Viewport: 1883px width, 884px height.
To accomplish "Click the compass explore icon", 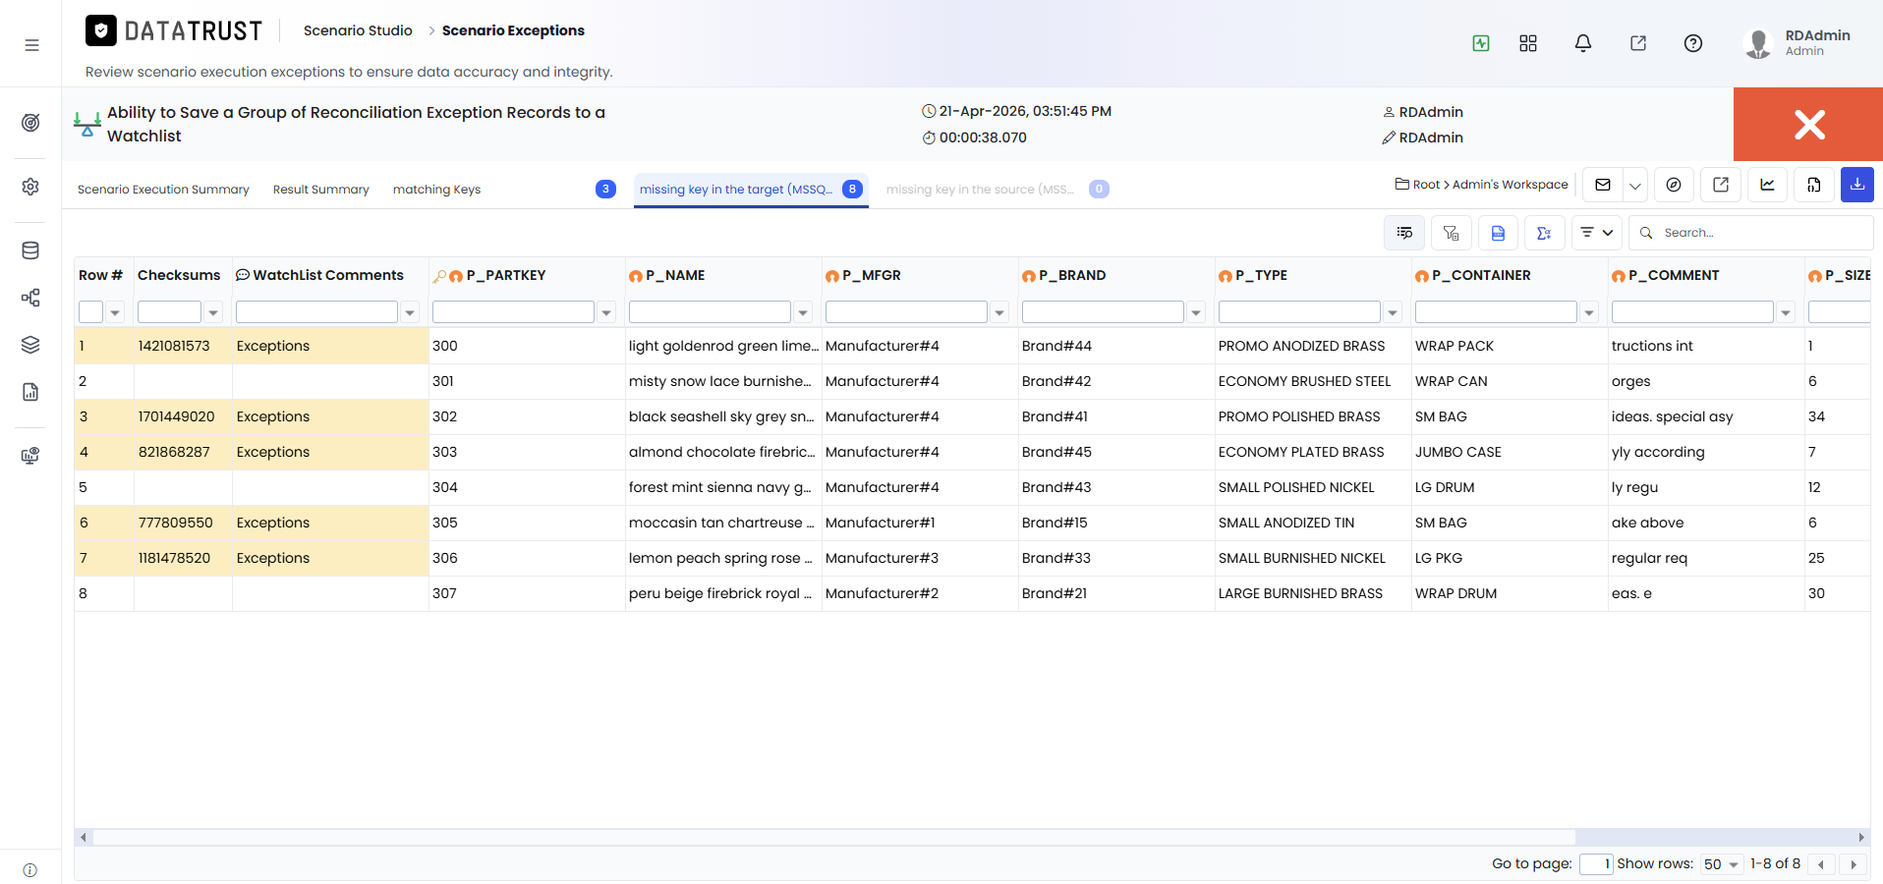I will (1674, 185).
